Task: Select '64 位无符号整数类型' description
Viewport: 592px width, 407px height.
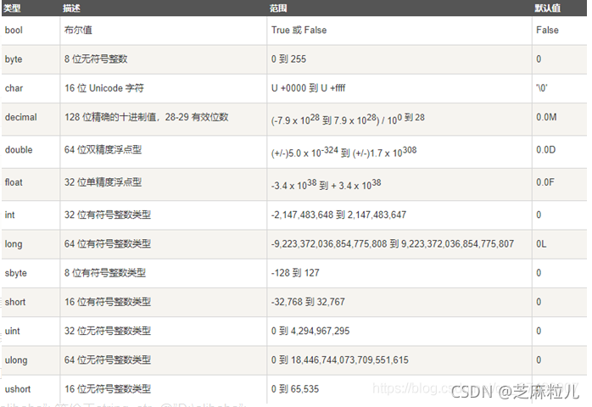Action: [108, 360]
